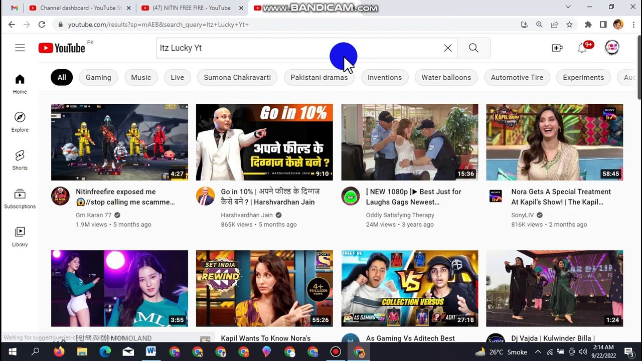The width and height of the screenshot is (642, 361).
Task: Open SonyLIV channel avatar
Action: pyautogui.click(x=496, y=196)
